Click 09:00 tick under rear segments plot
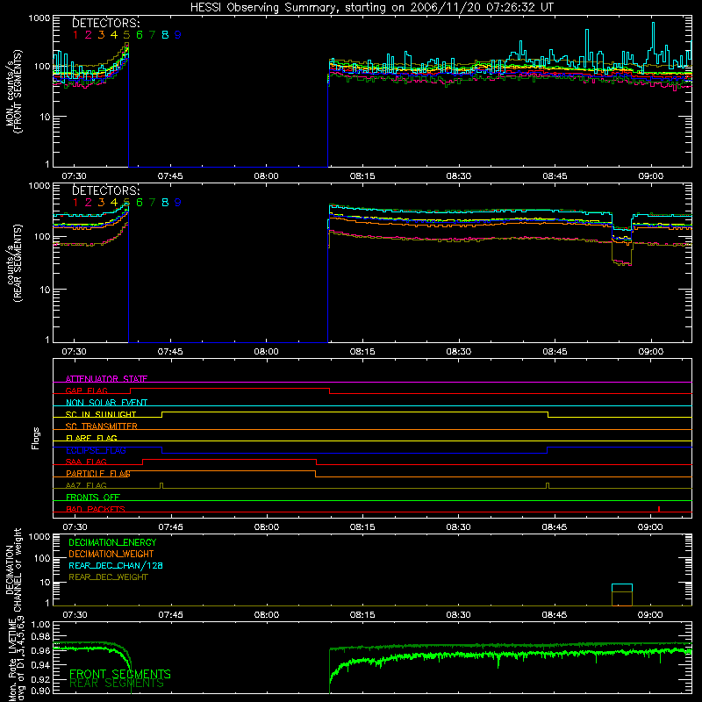Image resolution: width=702 pixels, height=702 pixels. (650, 352)
